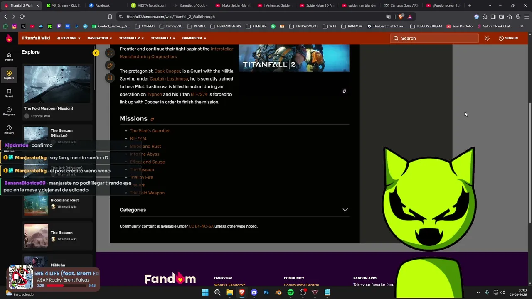Viewport: 532px width, 299px height.
Task: Bookmark this page from the address bar
Action: coord(110,17)
